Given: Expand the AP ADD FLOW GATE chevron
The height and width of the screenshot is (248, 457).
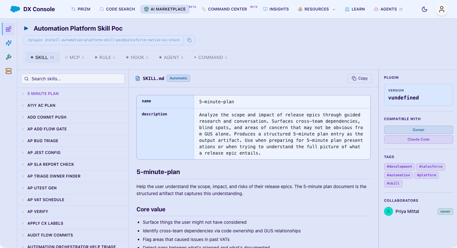Looking at the screenshot, I should (23, 129).
